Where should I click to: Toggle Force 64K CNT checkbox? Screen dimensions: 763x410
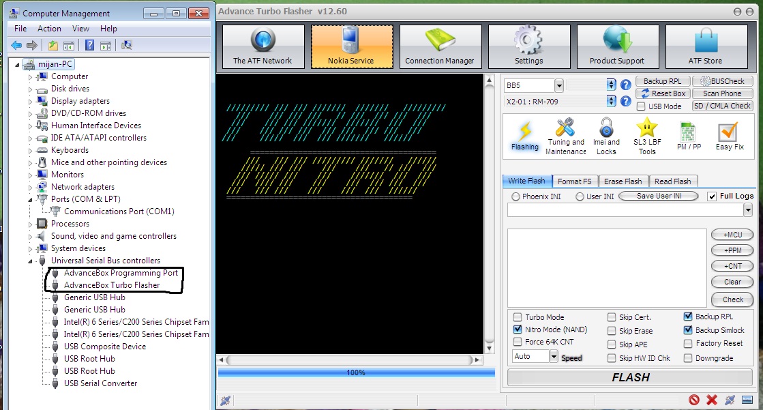coord(518,342)
